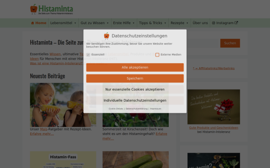270x168 pixels.
Task: Click the search input field next to Suchen
Action: click(x=203, y=43)
